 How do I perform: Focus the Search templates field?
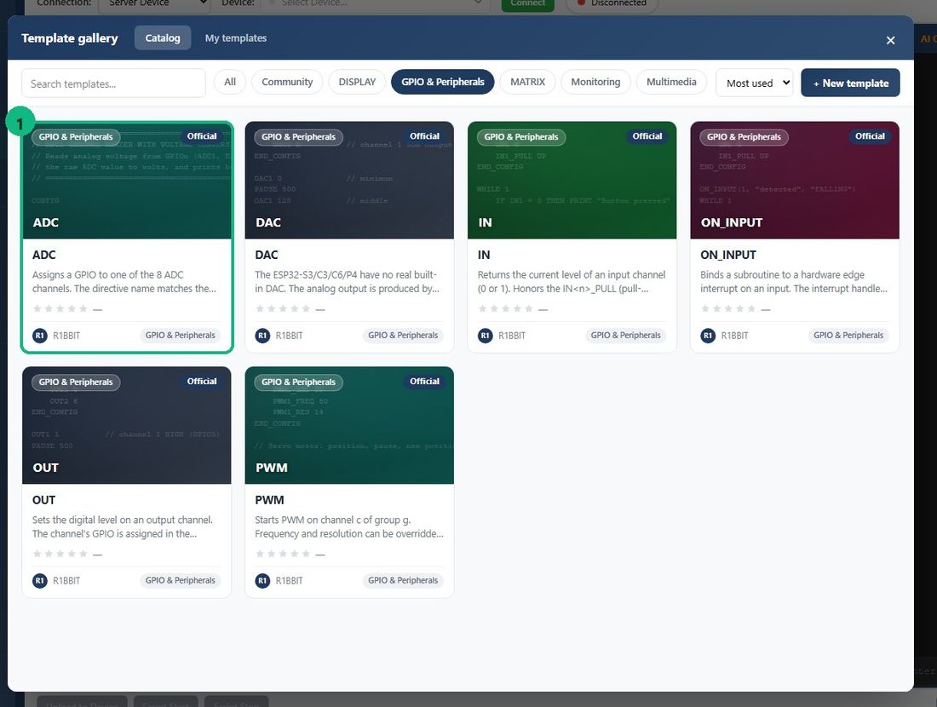point(113,83)
